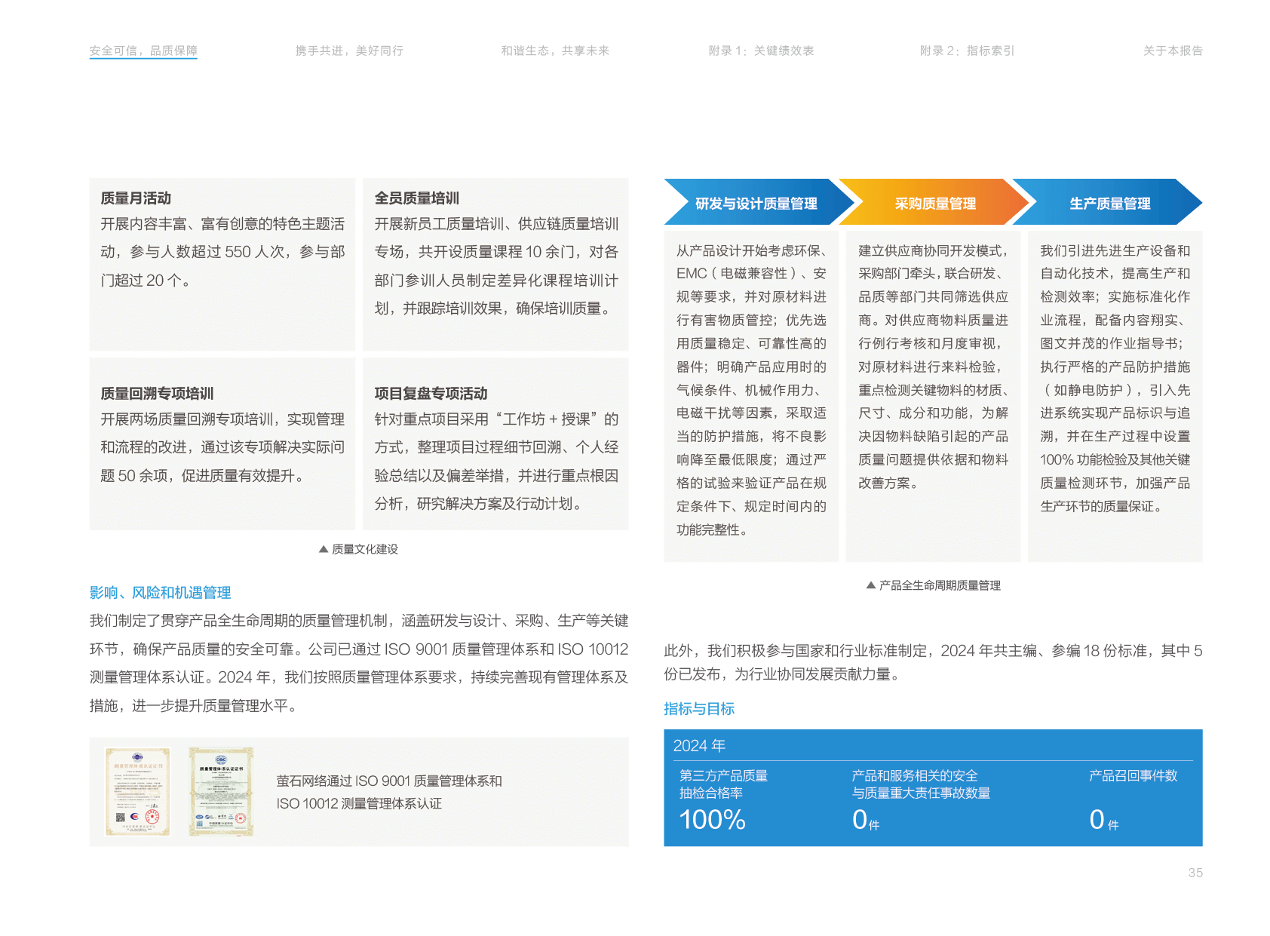Open the left ISO certificate image
1270x936 pixels.
point(137,791)
